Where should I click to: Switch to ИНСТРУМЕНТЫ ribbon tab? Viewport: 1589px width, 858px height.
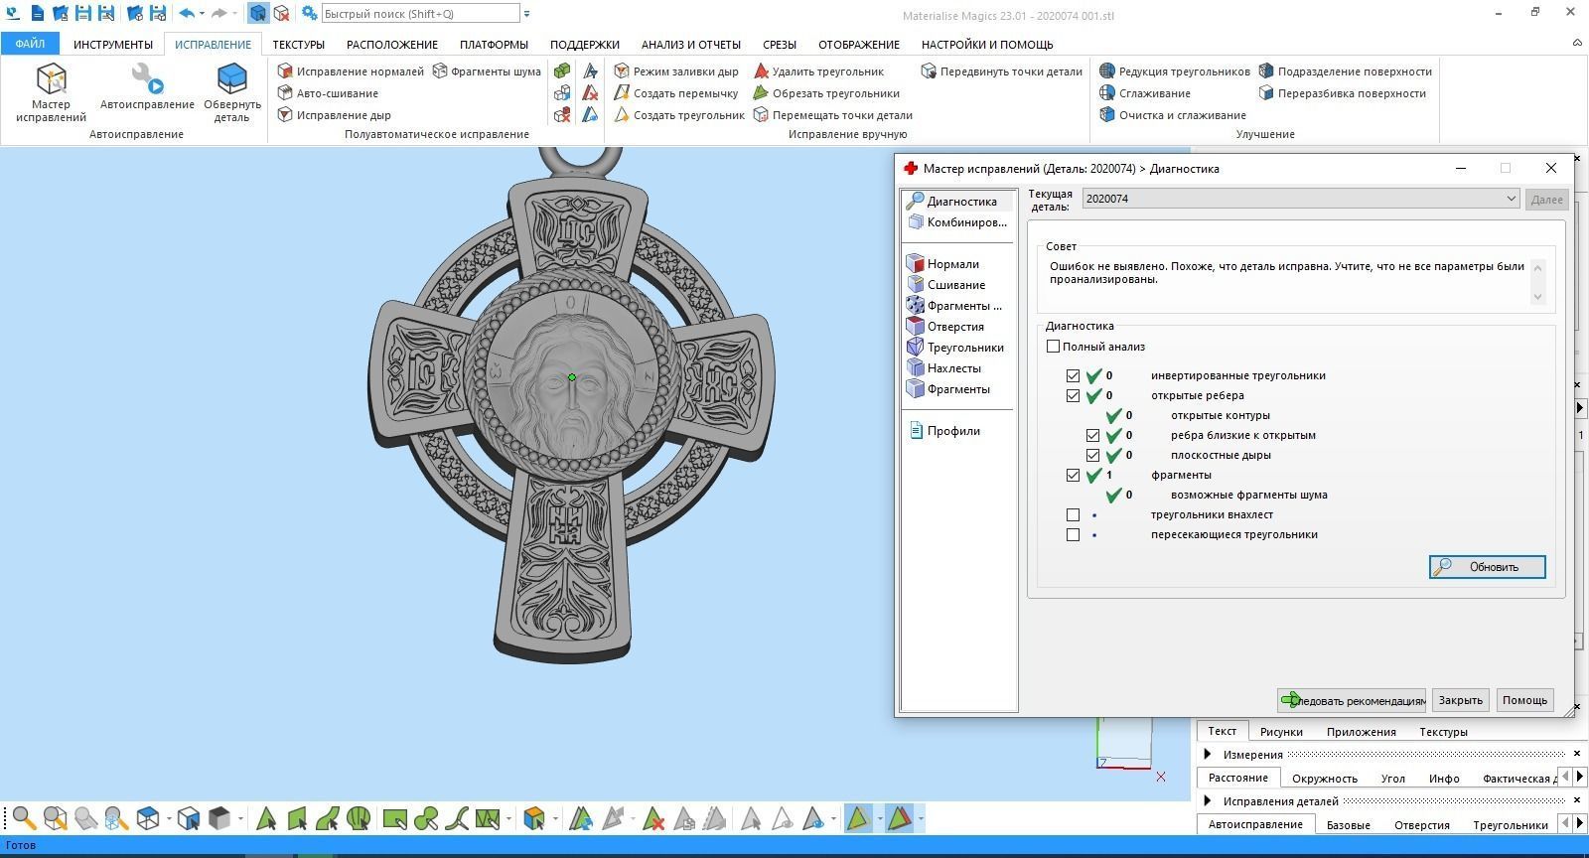pyautogui.click(x=113, y=45)
